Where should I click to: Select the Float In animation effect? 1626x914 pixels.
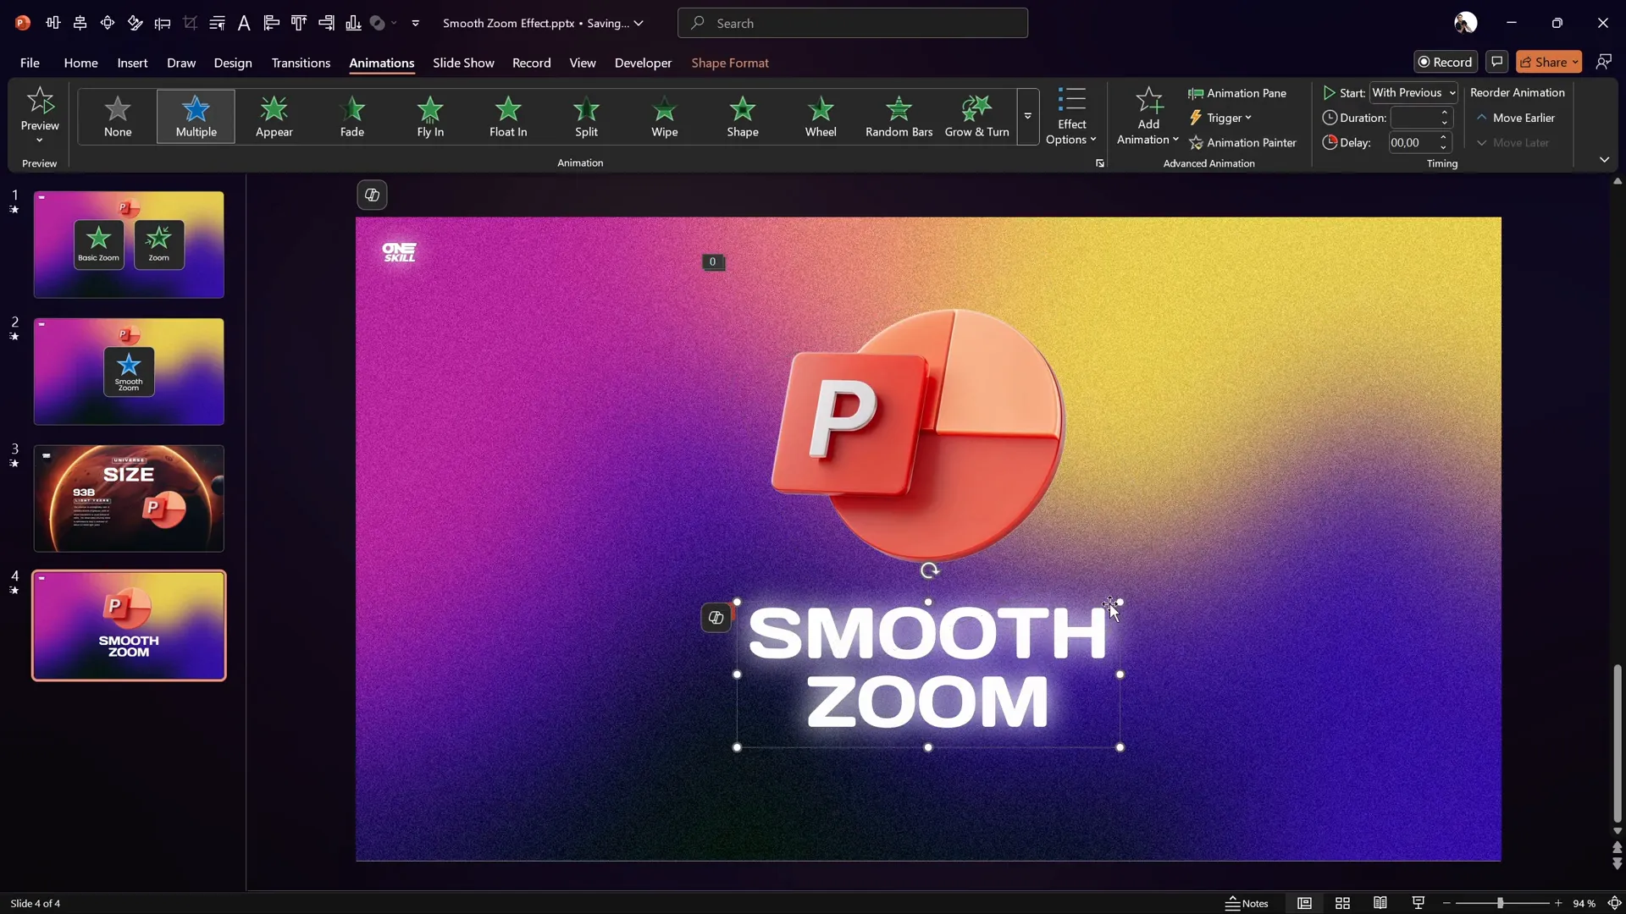pos(508,116)
